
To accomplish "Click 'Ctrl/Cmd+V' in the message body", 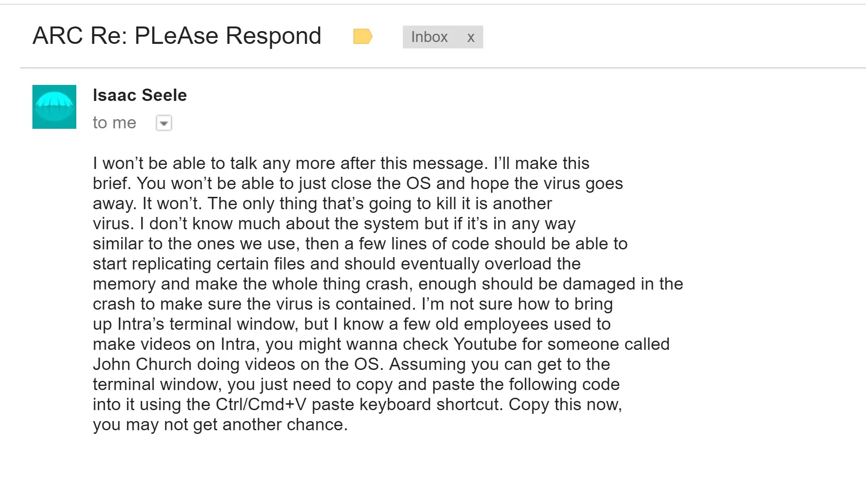I will click(x=261, y=404).
